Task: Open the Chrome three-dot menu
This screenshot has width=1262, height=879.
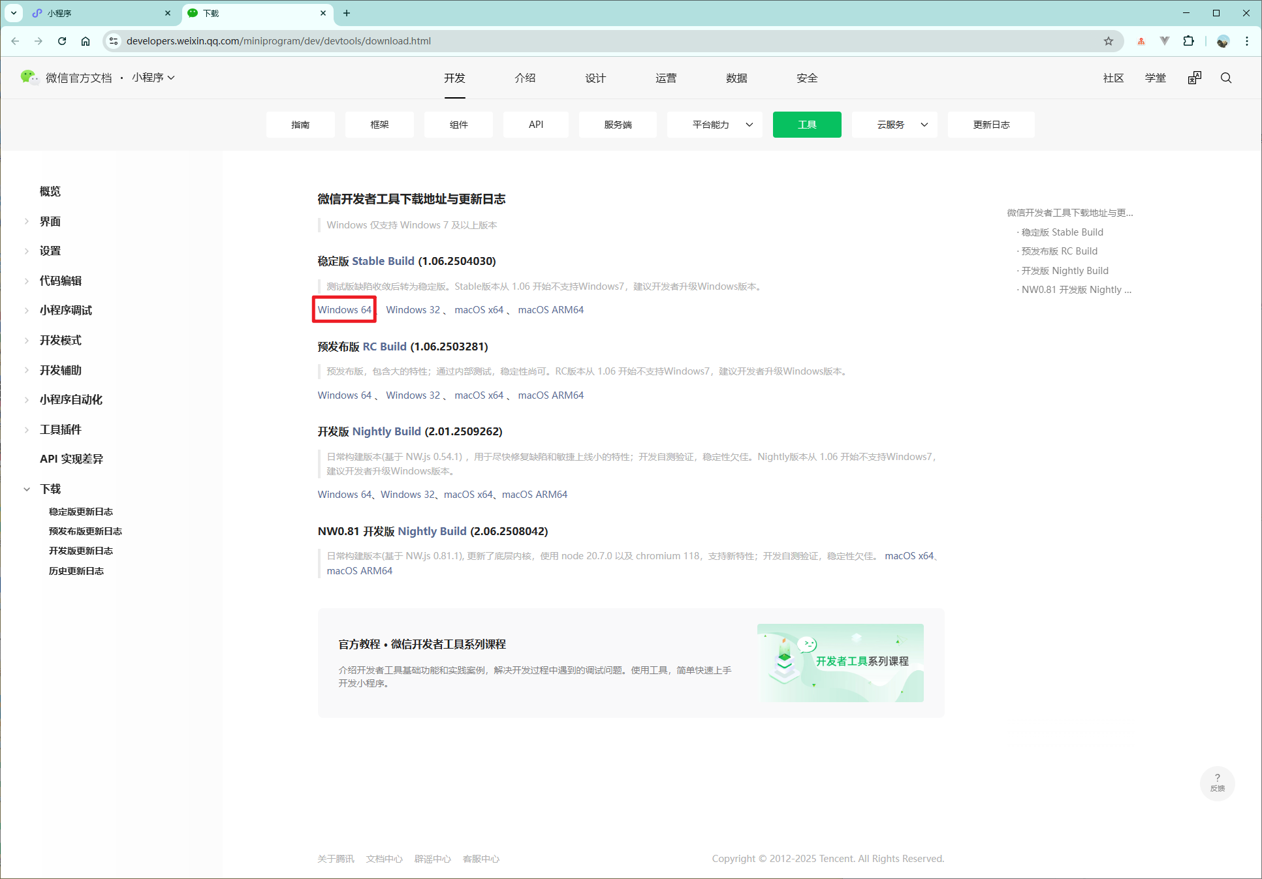Action: point(1247,41)
